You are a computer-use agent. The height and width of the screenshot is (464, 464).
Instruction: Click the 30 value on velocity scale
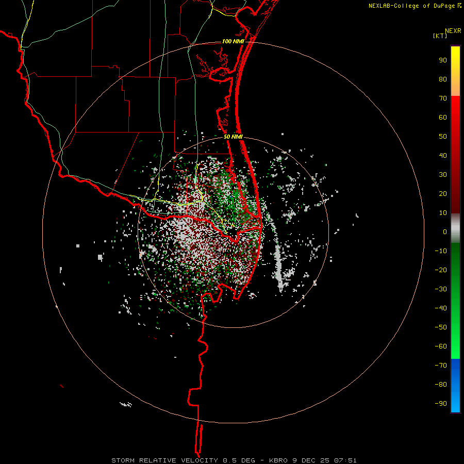coord(443,175)
